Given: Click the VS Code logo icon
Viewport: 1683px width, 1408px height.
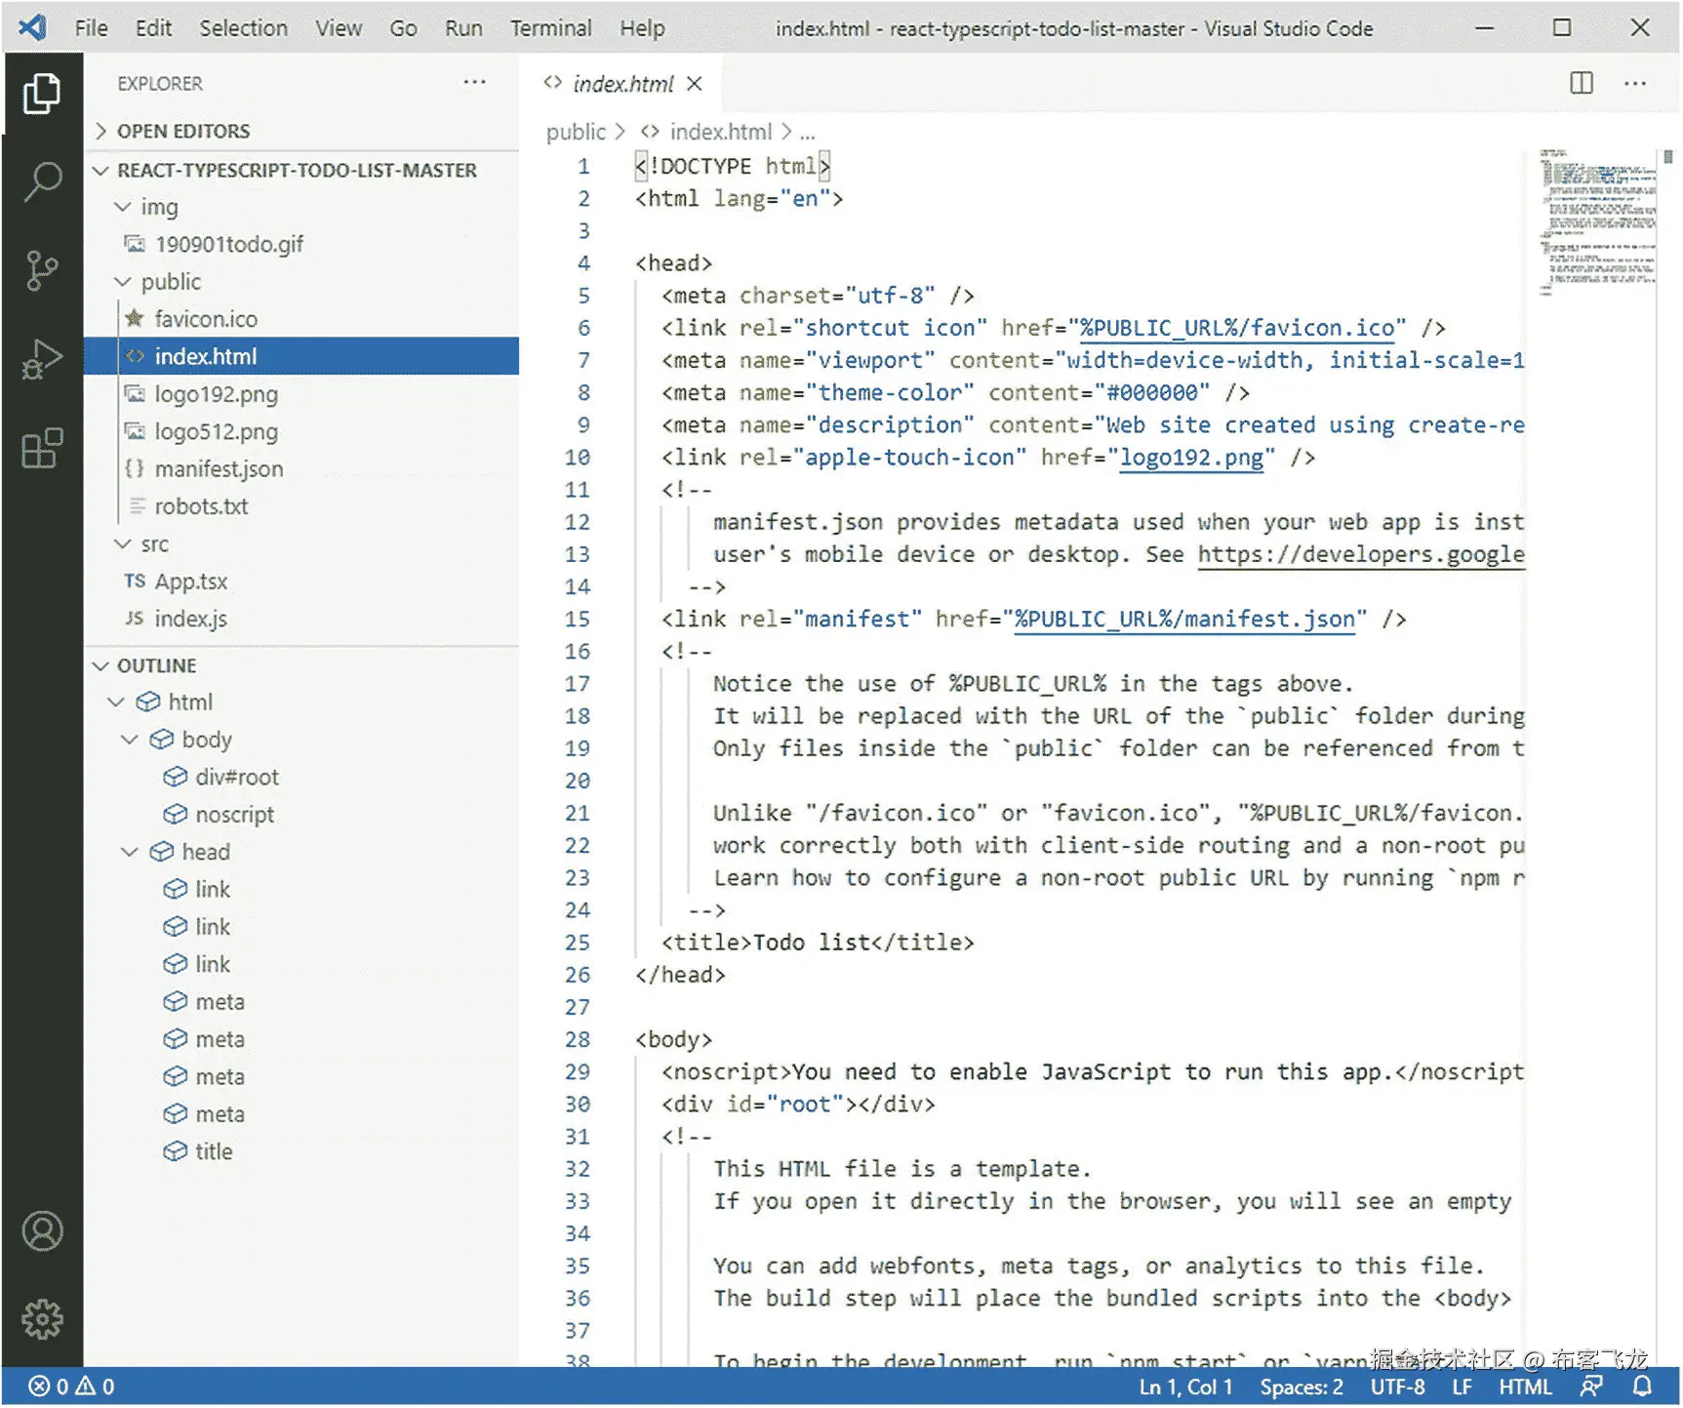Looking at the screenshot, I should pos(32,27).
